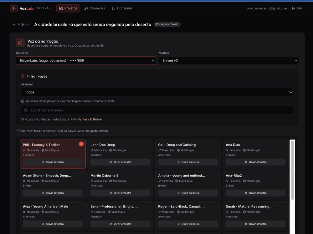Expand the Gênero filter dropdown

pos(157,92)
